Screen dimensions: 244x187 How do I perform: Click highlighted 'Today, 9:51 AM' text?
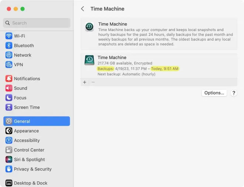[165, 69]
